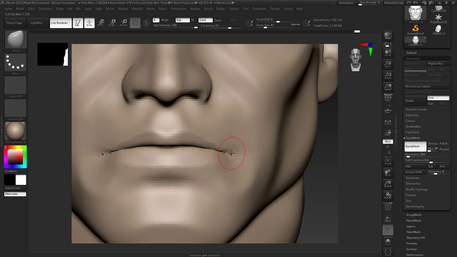Click the large DynaMesh button

[415, 146]
